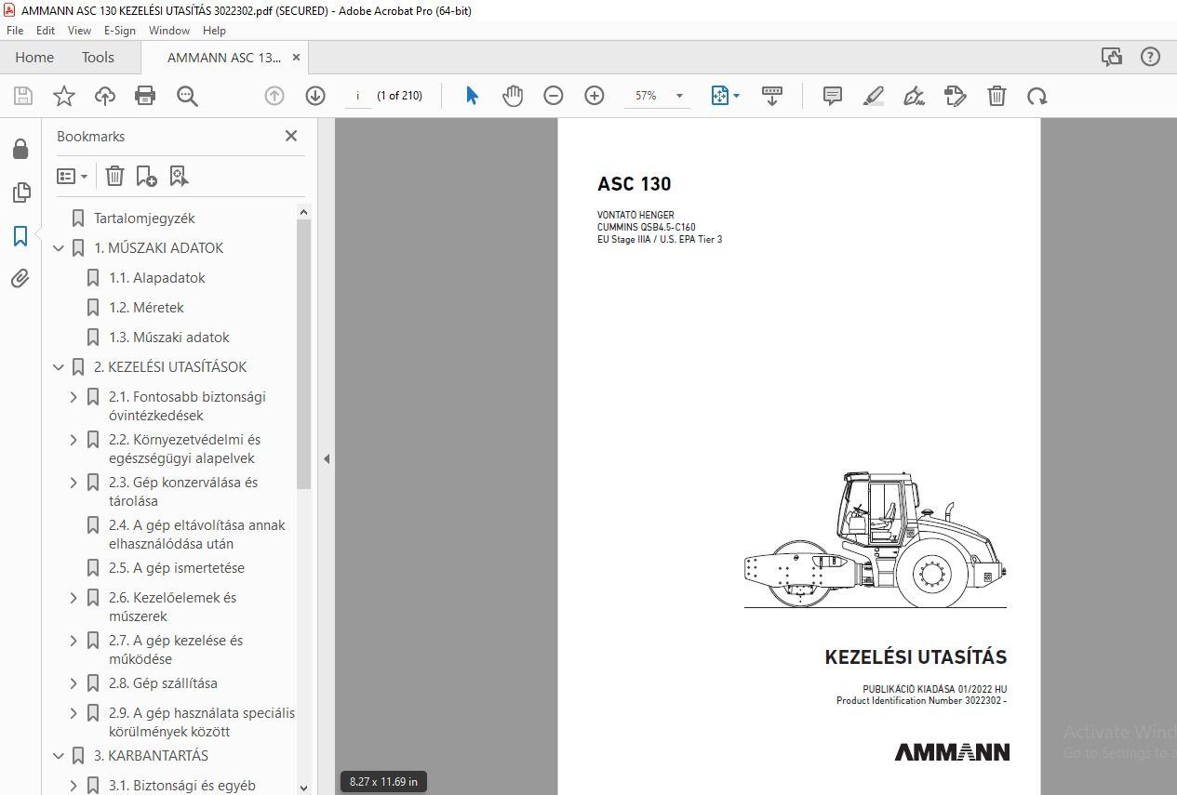Collapse the 1. MŰSZAKI ADATOK bookmark
1177x795 pixels.
(59, 248)
